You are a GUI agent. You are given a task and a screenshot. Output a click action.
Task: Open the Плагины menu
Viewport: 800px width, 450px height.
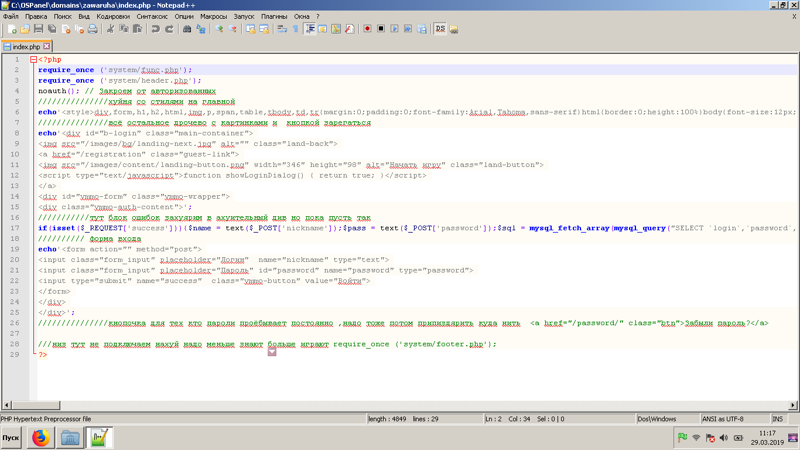tap(274, 16)
